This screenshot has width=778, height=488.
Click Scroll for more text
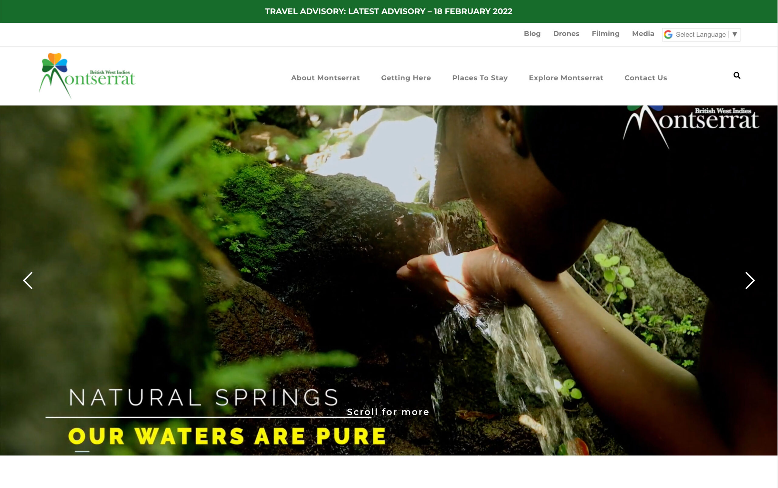388,412
